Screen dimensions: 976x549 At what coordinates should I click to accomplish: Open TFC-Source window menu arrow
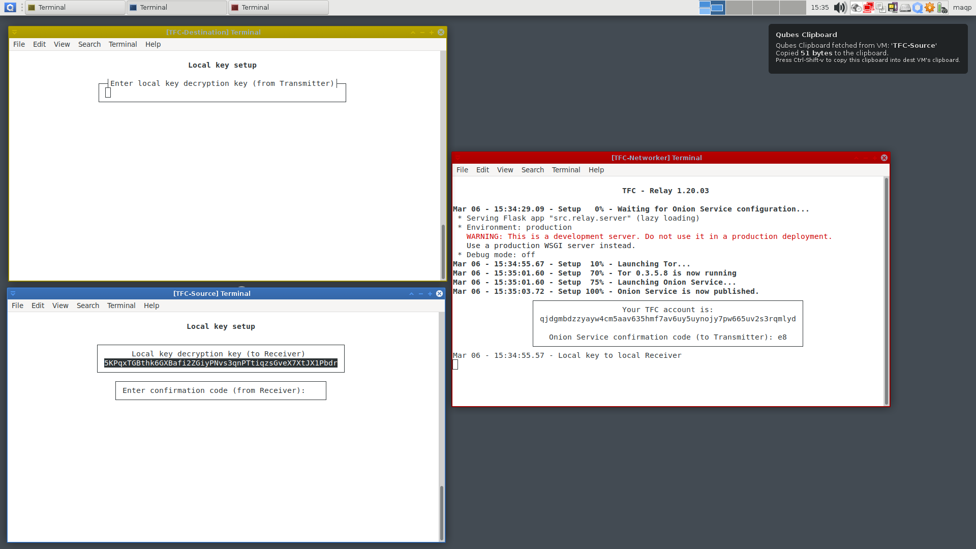point(13,293)
